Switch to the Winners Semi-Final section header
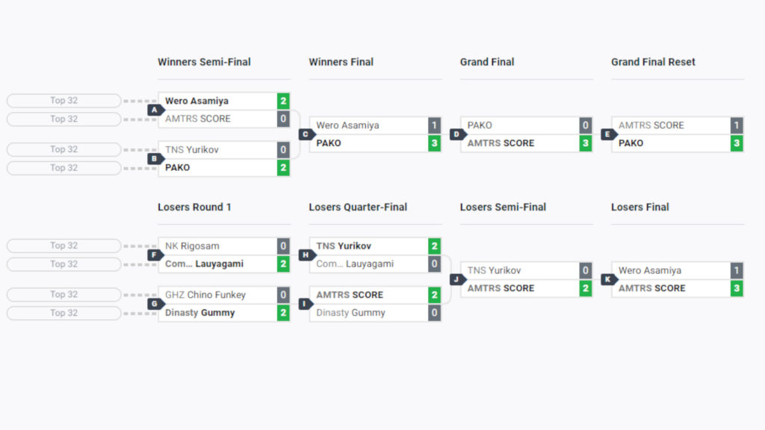Screen dimensions: 765x430 203,62
